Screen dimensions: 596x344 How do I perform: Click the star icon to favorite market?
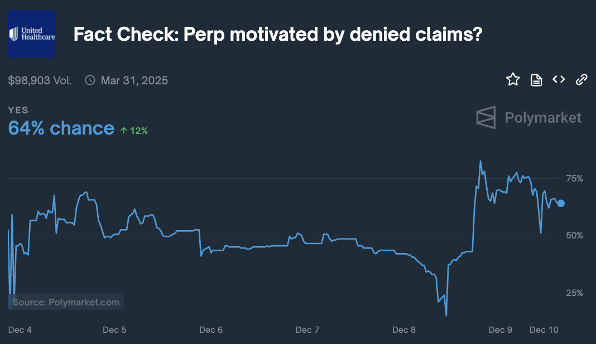[x=513, y=80]
